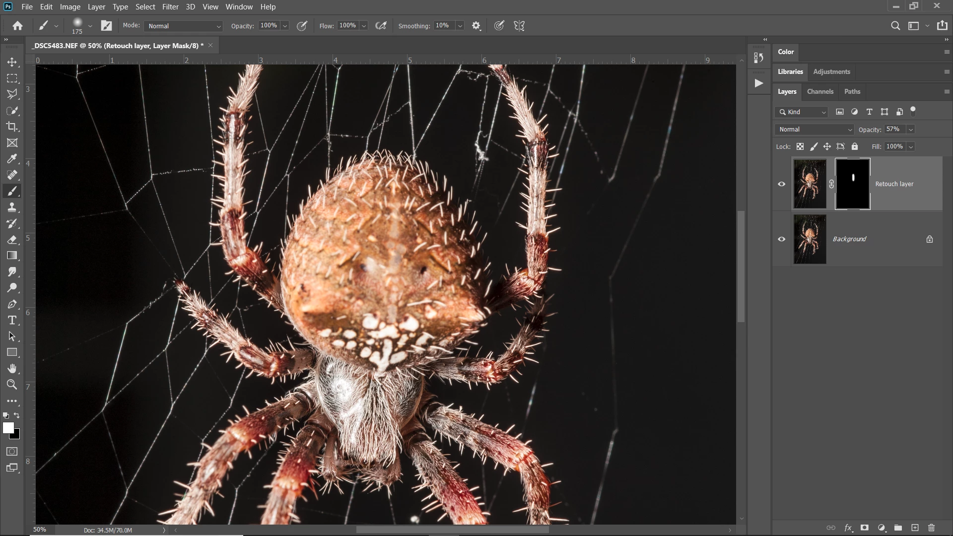This screenshot has width=953, height=536.
Task: Click the delete layer trash icon
Action: click(931, 528)
